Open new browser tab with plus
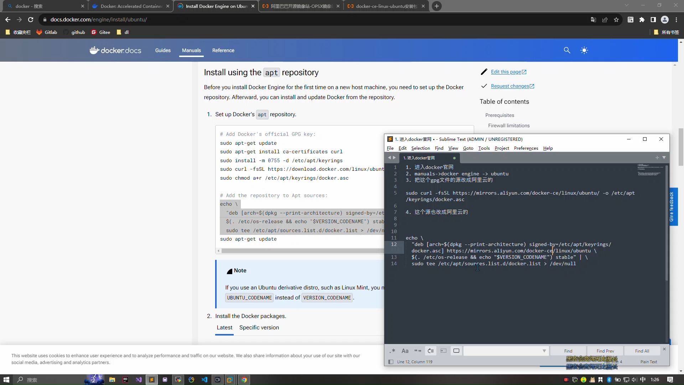The width and height of the screenshot is (684, 385). coord(436,6)
